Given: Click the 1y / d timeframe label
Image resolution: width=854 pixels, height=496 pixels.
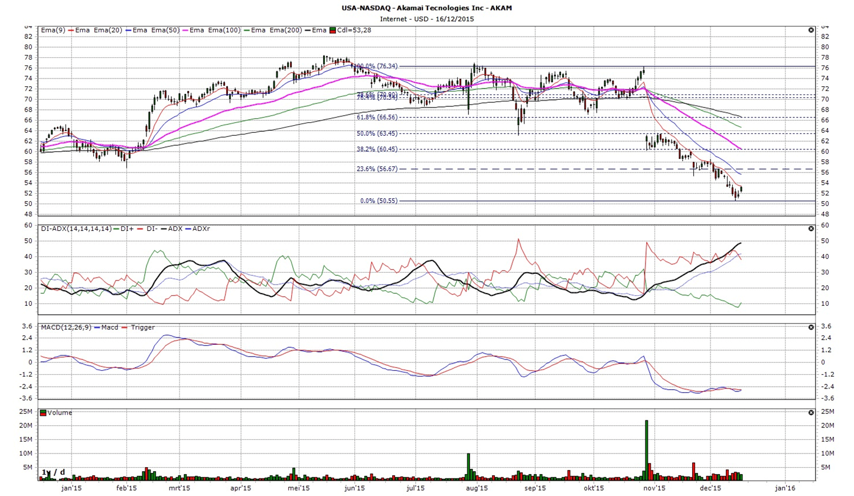Looking at the screenshot, I should [53, 472].
